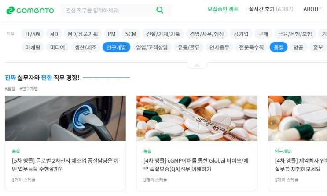The height and width of the screenshot is (196, 327).
Task: Open the 실시간 후기 page
Action: tap(271, 9)
